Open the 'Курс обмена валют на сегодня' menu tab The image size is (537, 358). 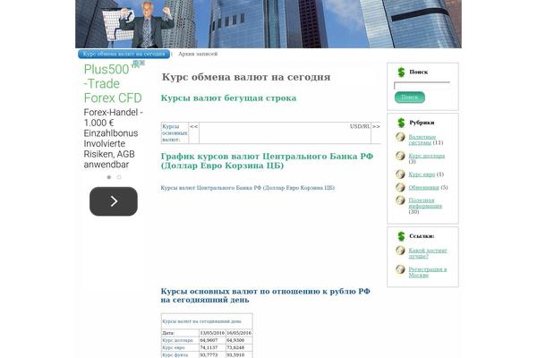124,54
